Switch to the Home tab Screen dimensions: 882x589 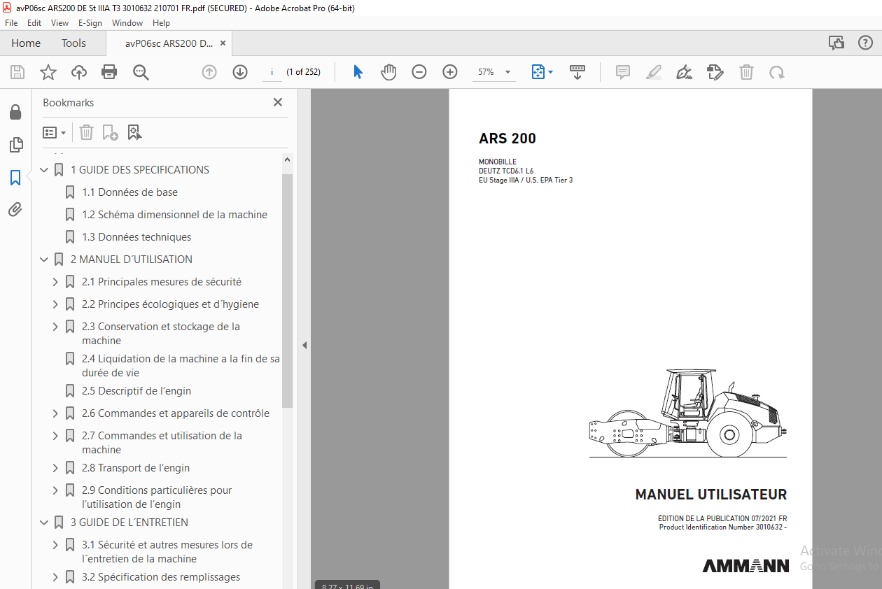26,43
